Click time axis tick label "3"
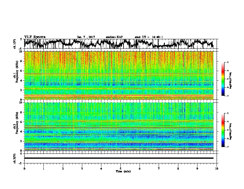The width and height of the screenshot is (244, 189). [x=82, y=169]
